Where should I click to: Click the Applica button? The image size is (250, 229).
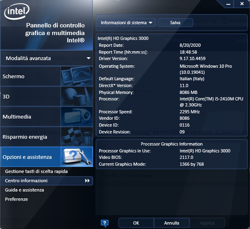point(207,223)
